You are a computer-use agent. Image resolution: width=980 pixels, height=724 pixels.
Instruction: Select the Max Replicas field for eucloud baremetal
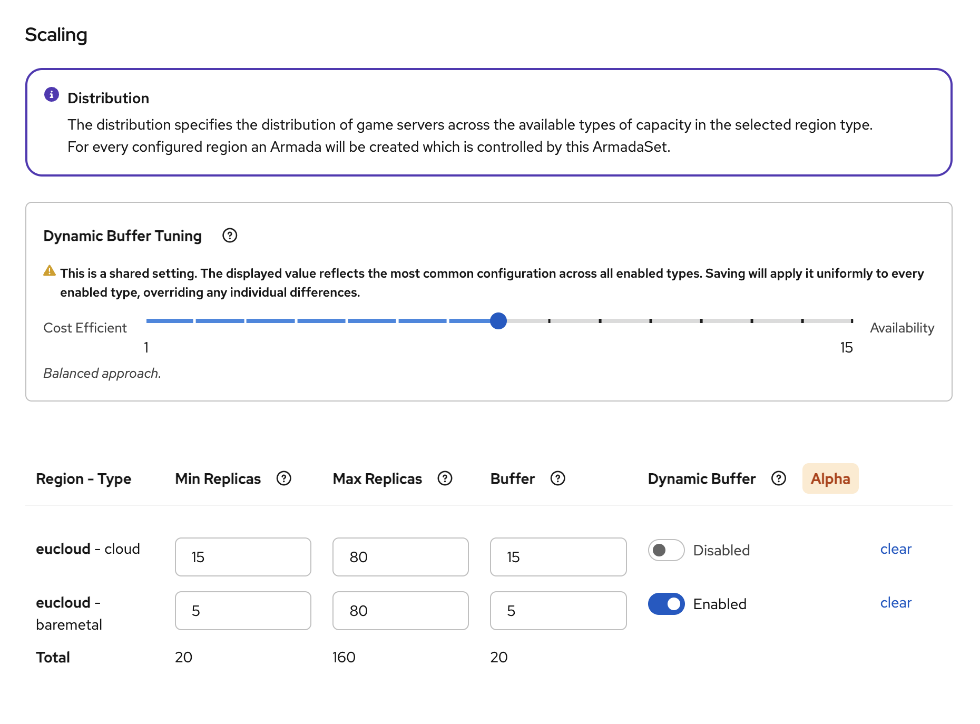400,611
